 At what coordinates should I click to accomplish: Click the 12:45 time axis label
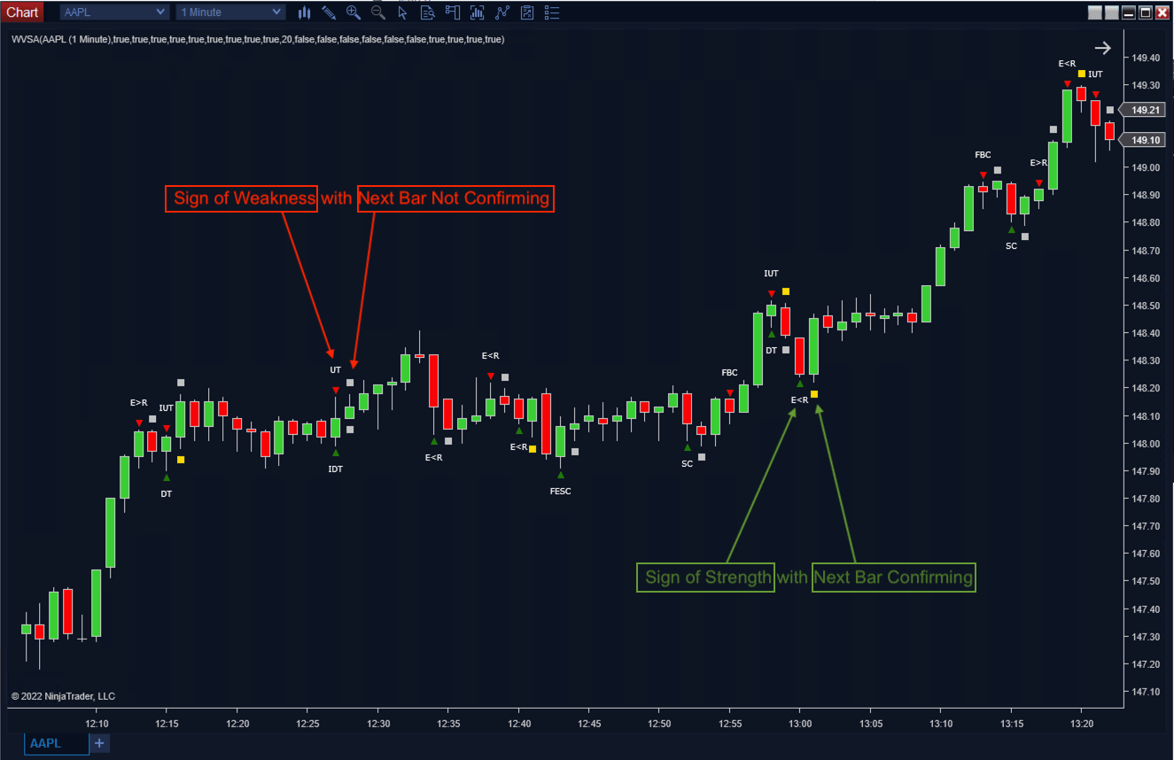(589, 724)
